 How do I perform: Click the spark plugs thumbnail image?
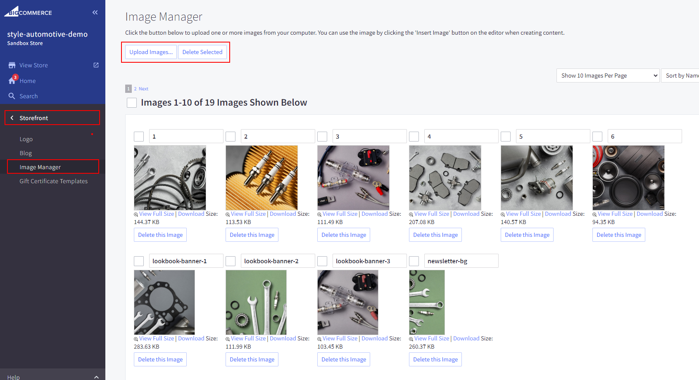(262, 178)
